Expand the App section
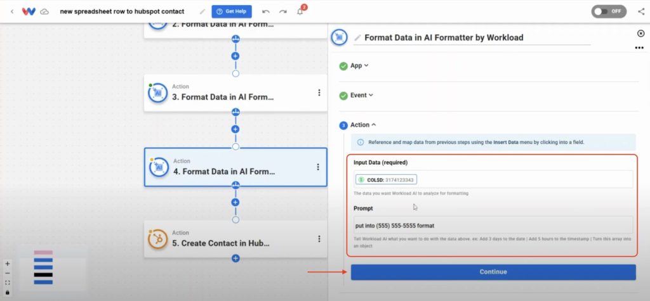 click(x=359, y=65)
